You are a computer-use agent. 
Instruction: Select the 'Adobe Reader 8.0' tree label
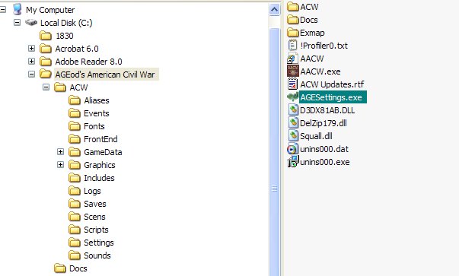88,62
